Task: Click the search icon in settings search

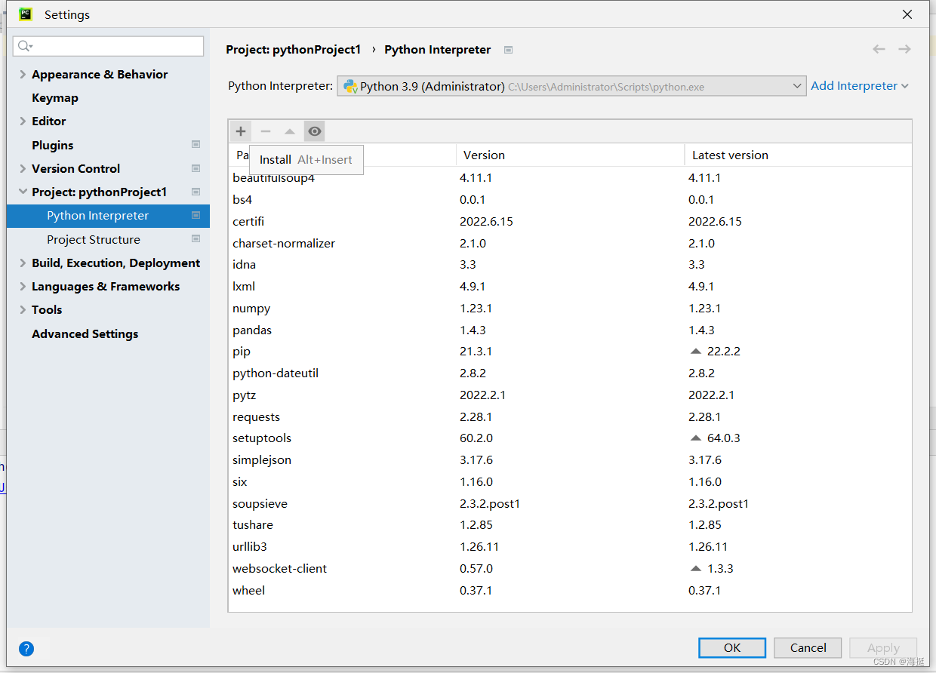Action: coord(25,46)
